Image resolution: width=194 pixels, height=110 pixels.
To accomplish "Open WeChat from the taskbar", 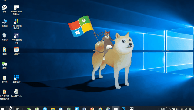I will [29, 109].
